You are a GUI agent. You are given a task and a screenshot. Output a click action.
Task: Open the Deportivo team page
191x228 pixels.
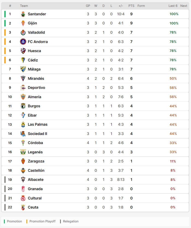37,88
